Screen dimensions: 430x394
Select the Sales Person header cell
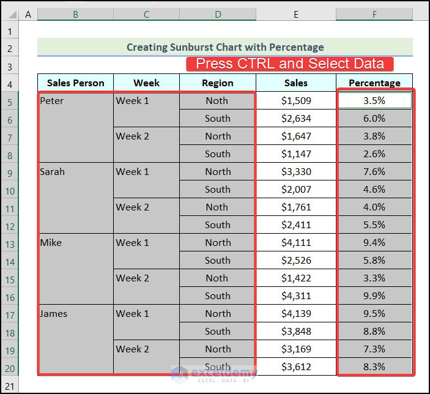click(x=75, y=83)
